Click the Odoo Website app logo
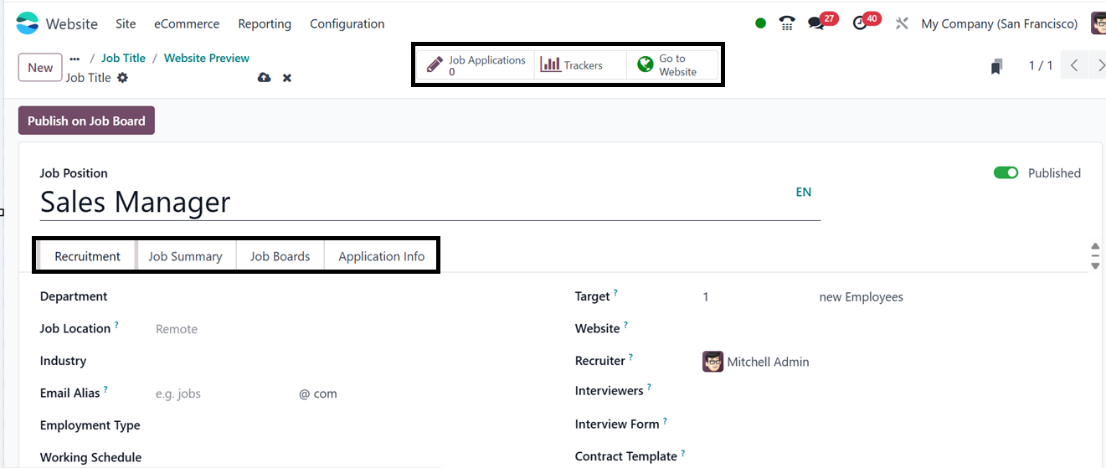1106x468 pixels. pos(28,23)
